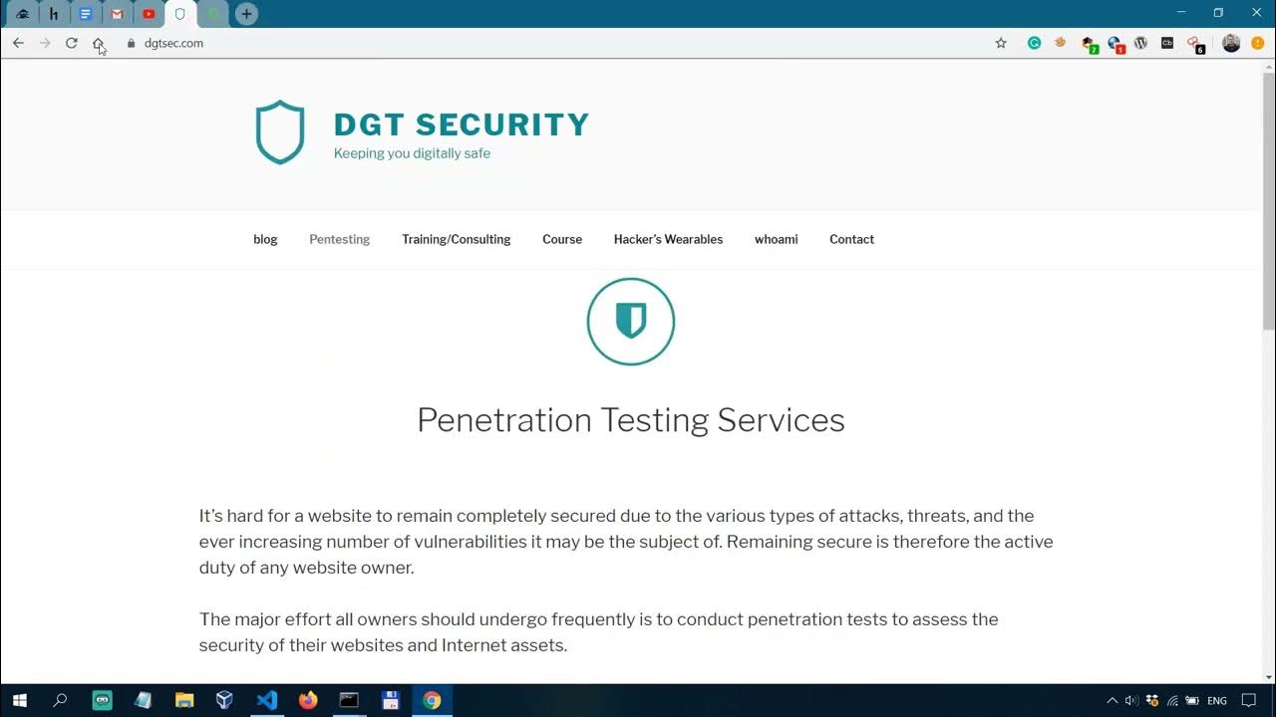Viewport: 1276px width, 717px height.
Task: Open the Grammarly extension icon
Action: 1034,43
